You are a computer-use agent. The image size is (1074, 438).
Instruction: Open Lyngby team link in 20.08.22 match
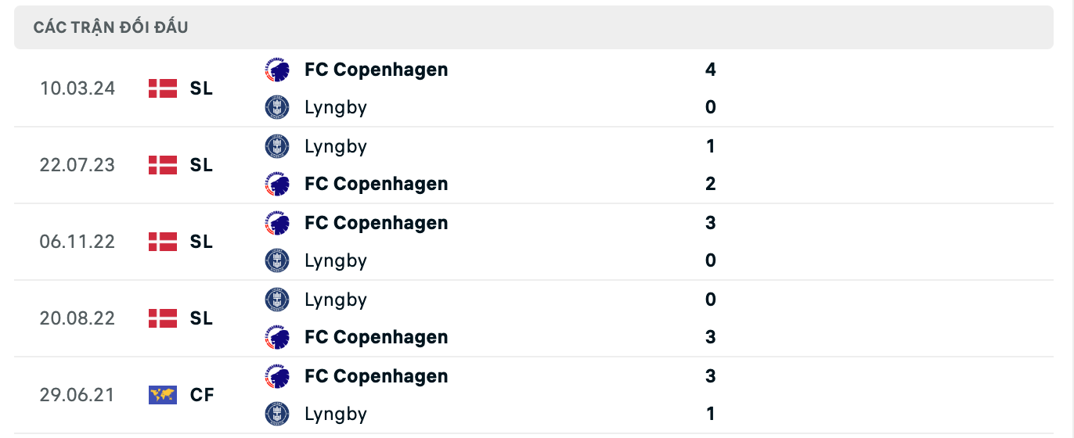(x=336, y=300)
